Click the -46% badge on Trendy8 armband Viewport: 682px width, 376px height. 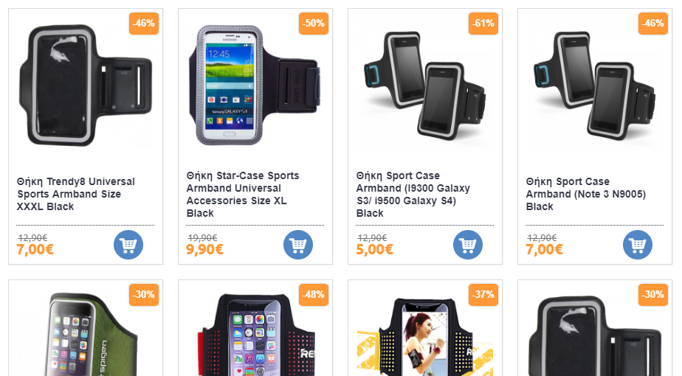(x=144, y=24)
